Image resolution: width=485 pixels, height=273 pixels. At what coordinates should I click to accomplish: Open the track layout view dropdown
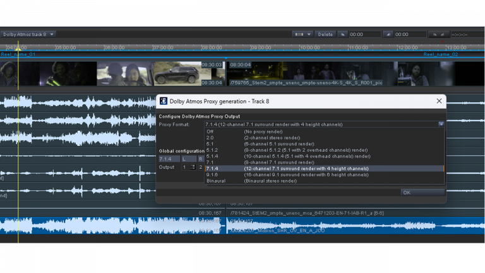click(302, 34)
